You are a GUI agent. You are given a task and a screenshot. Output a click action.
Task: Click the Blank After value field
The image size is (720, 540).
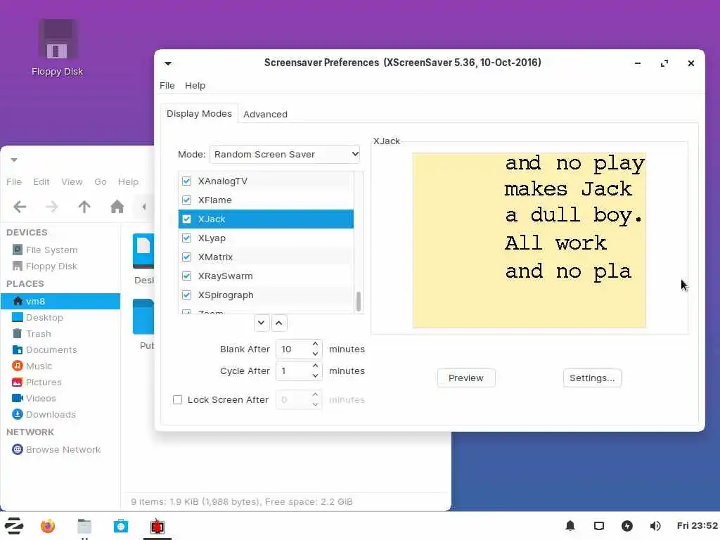click(x=293, y=349)
